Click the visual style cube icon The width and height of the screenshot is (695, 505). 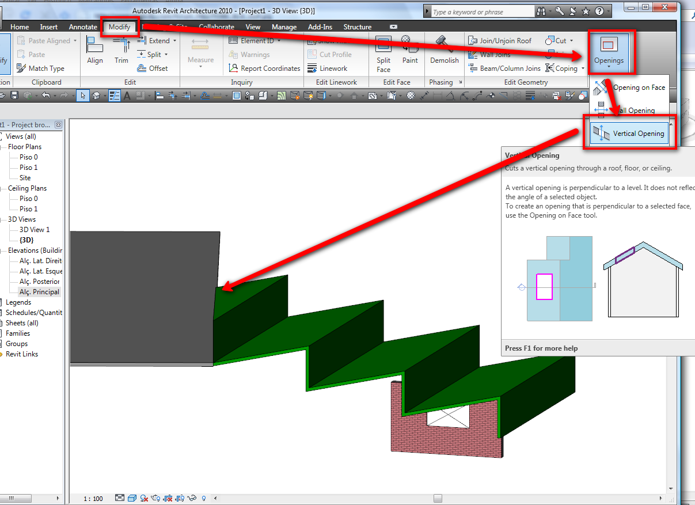click(x=132, y=498)
